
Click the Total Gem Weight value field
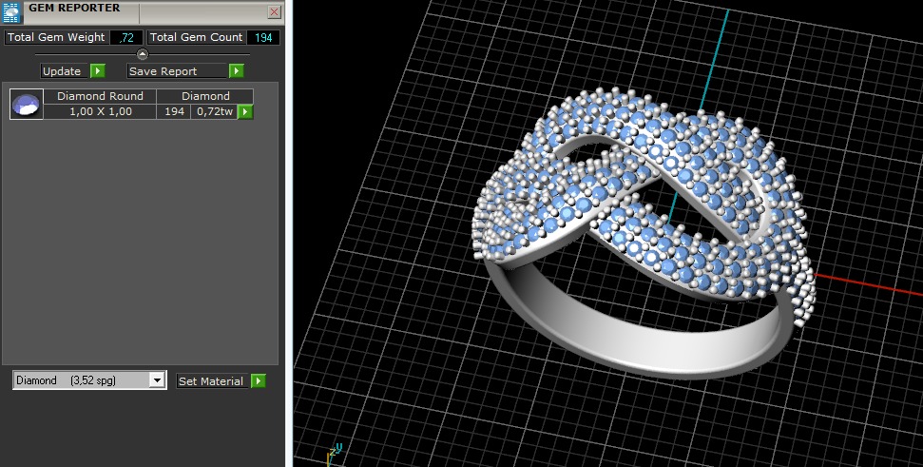coord(126,38)
